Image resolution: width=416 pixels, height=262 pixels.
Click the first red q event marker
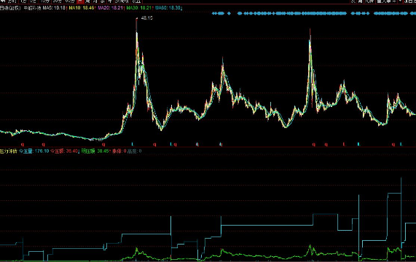click(23, 144)
